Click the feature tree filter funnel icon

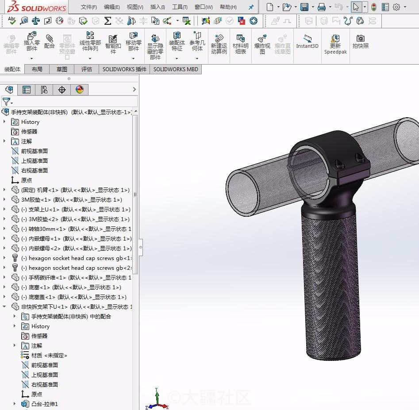click(x=7, y=101)
